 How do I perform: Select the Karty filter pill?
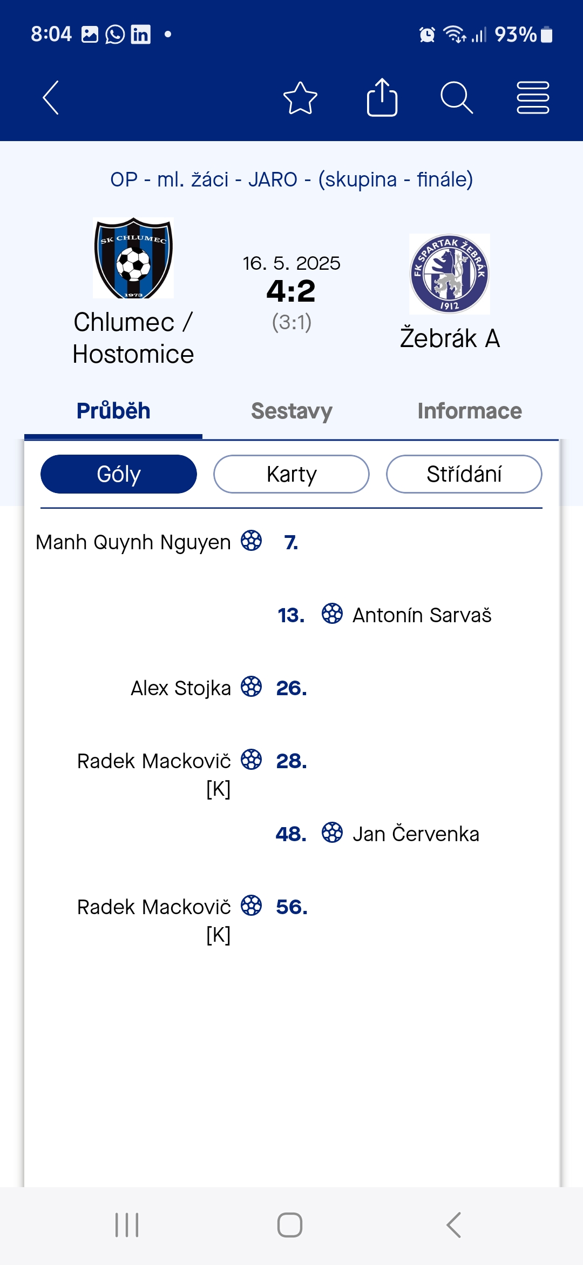pos(291,474)
